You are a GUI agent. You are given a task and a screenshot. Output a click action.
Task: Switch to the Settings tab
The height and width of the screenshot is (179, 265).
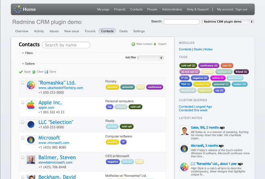(x=139, y=31)
